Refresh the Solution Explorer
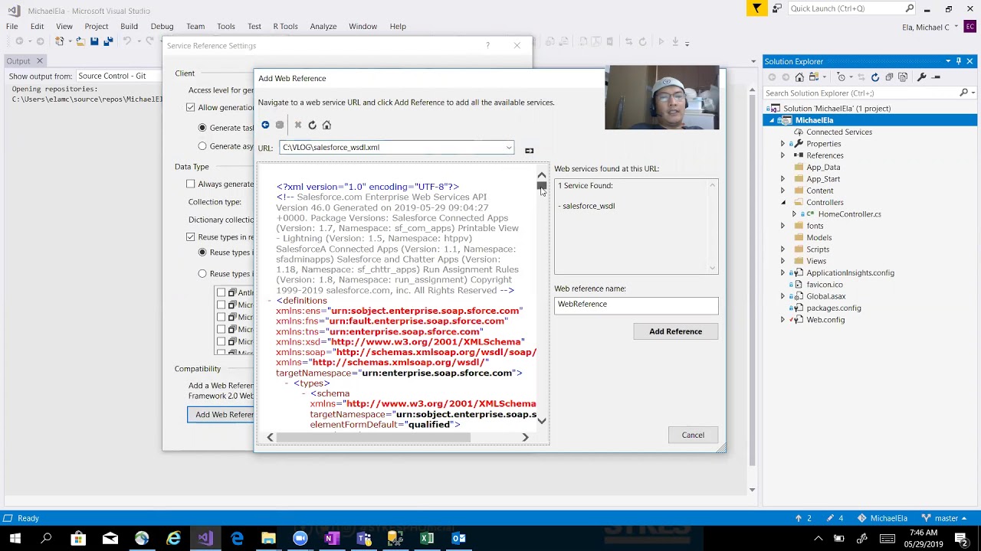This screenshot has width=981, height=551. 875,77
